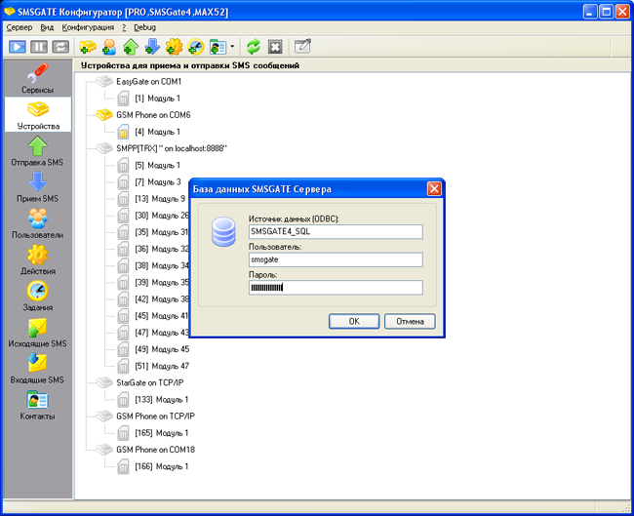Image resolution: width=634 pixels, height=516 pixels.
Task: Minimize the SMSGATE Конфигуратор window
Action: pyautogui.click(x=590, y=12)
